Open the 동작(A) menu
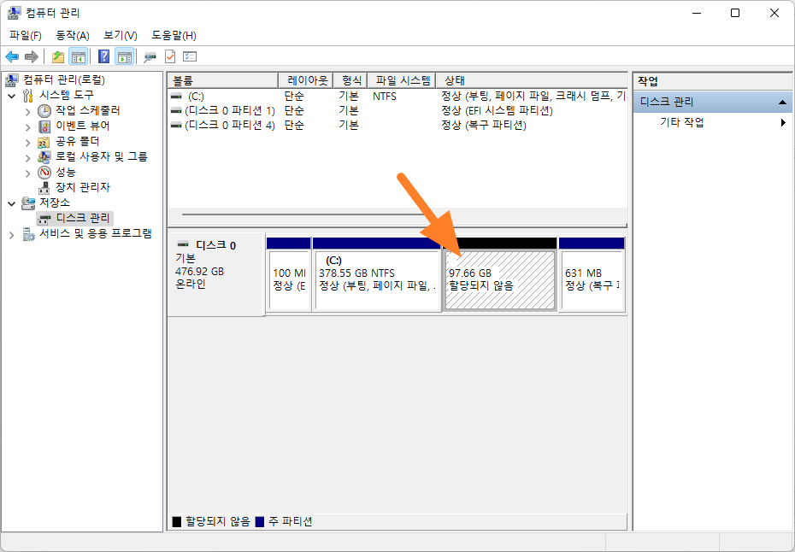 point(73,36)
